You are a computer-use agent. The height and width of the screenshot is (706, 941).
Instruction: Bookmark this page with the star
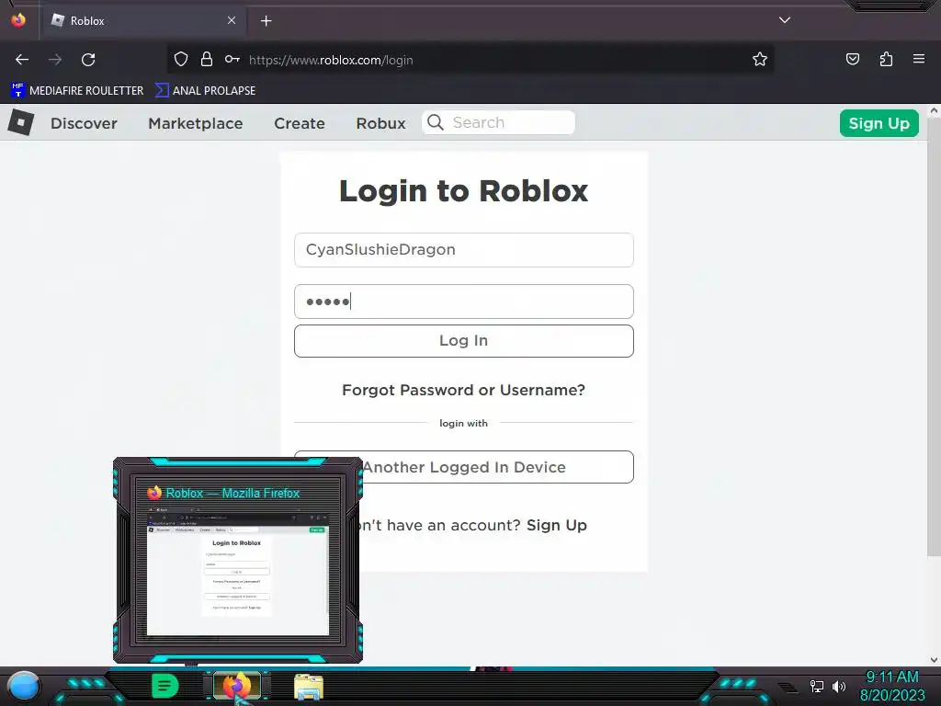pyautogui.click(x=760, y=60)
